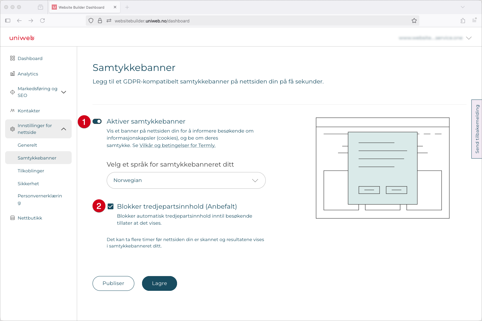
Task: Click the Analytics bar chart icon
Action: pos(13,74)
